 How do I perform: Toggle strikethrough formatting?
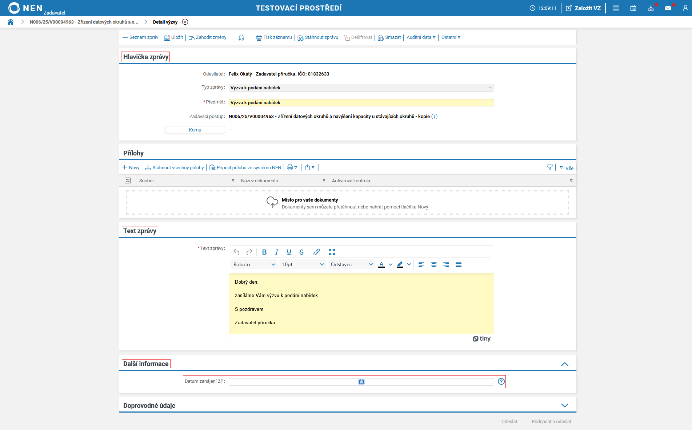pyautogui.click(x=301, y=252)
